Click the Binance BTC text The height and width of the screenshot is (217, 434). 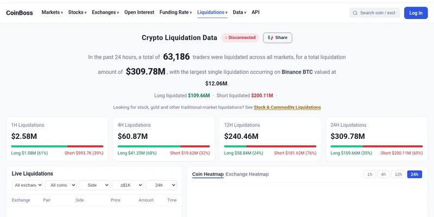pos(297,72)
